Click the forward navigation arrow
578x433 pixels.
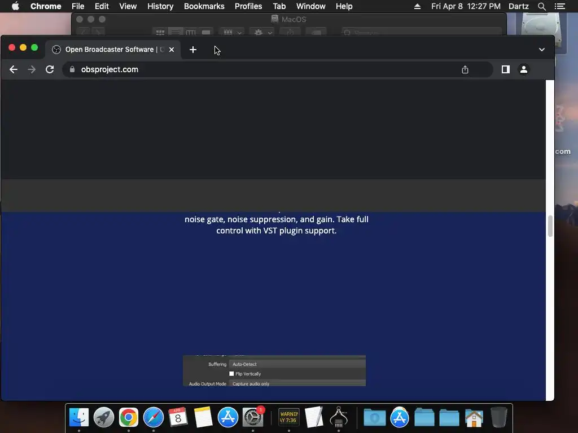[32, 69]
